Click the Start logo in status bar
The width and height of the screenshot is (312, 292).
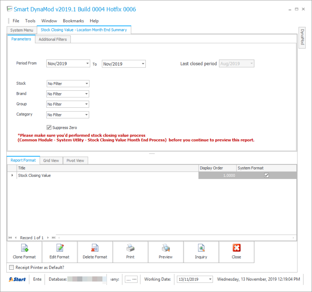pyautogui.click(x=17, y=280)
